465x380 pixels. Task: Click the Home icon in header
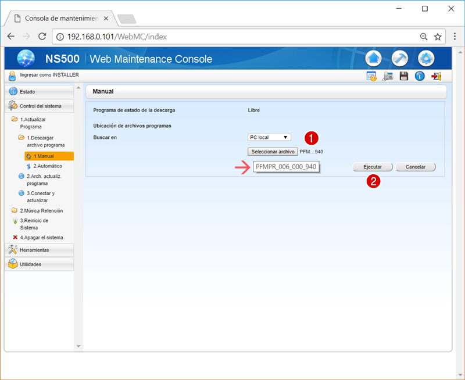point(373,59)
